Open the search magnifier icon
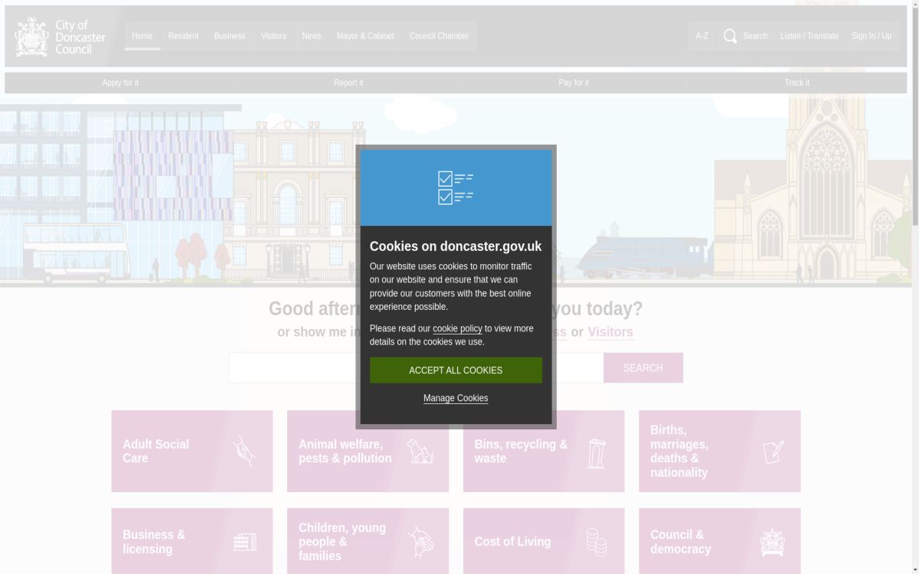The image size is (919, 574). (730, 36)
